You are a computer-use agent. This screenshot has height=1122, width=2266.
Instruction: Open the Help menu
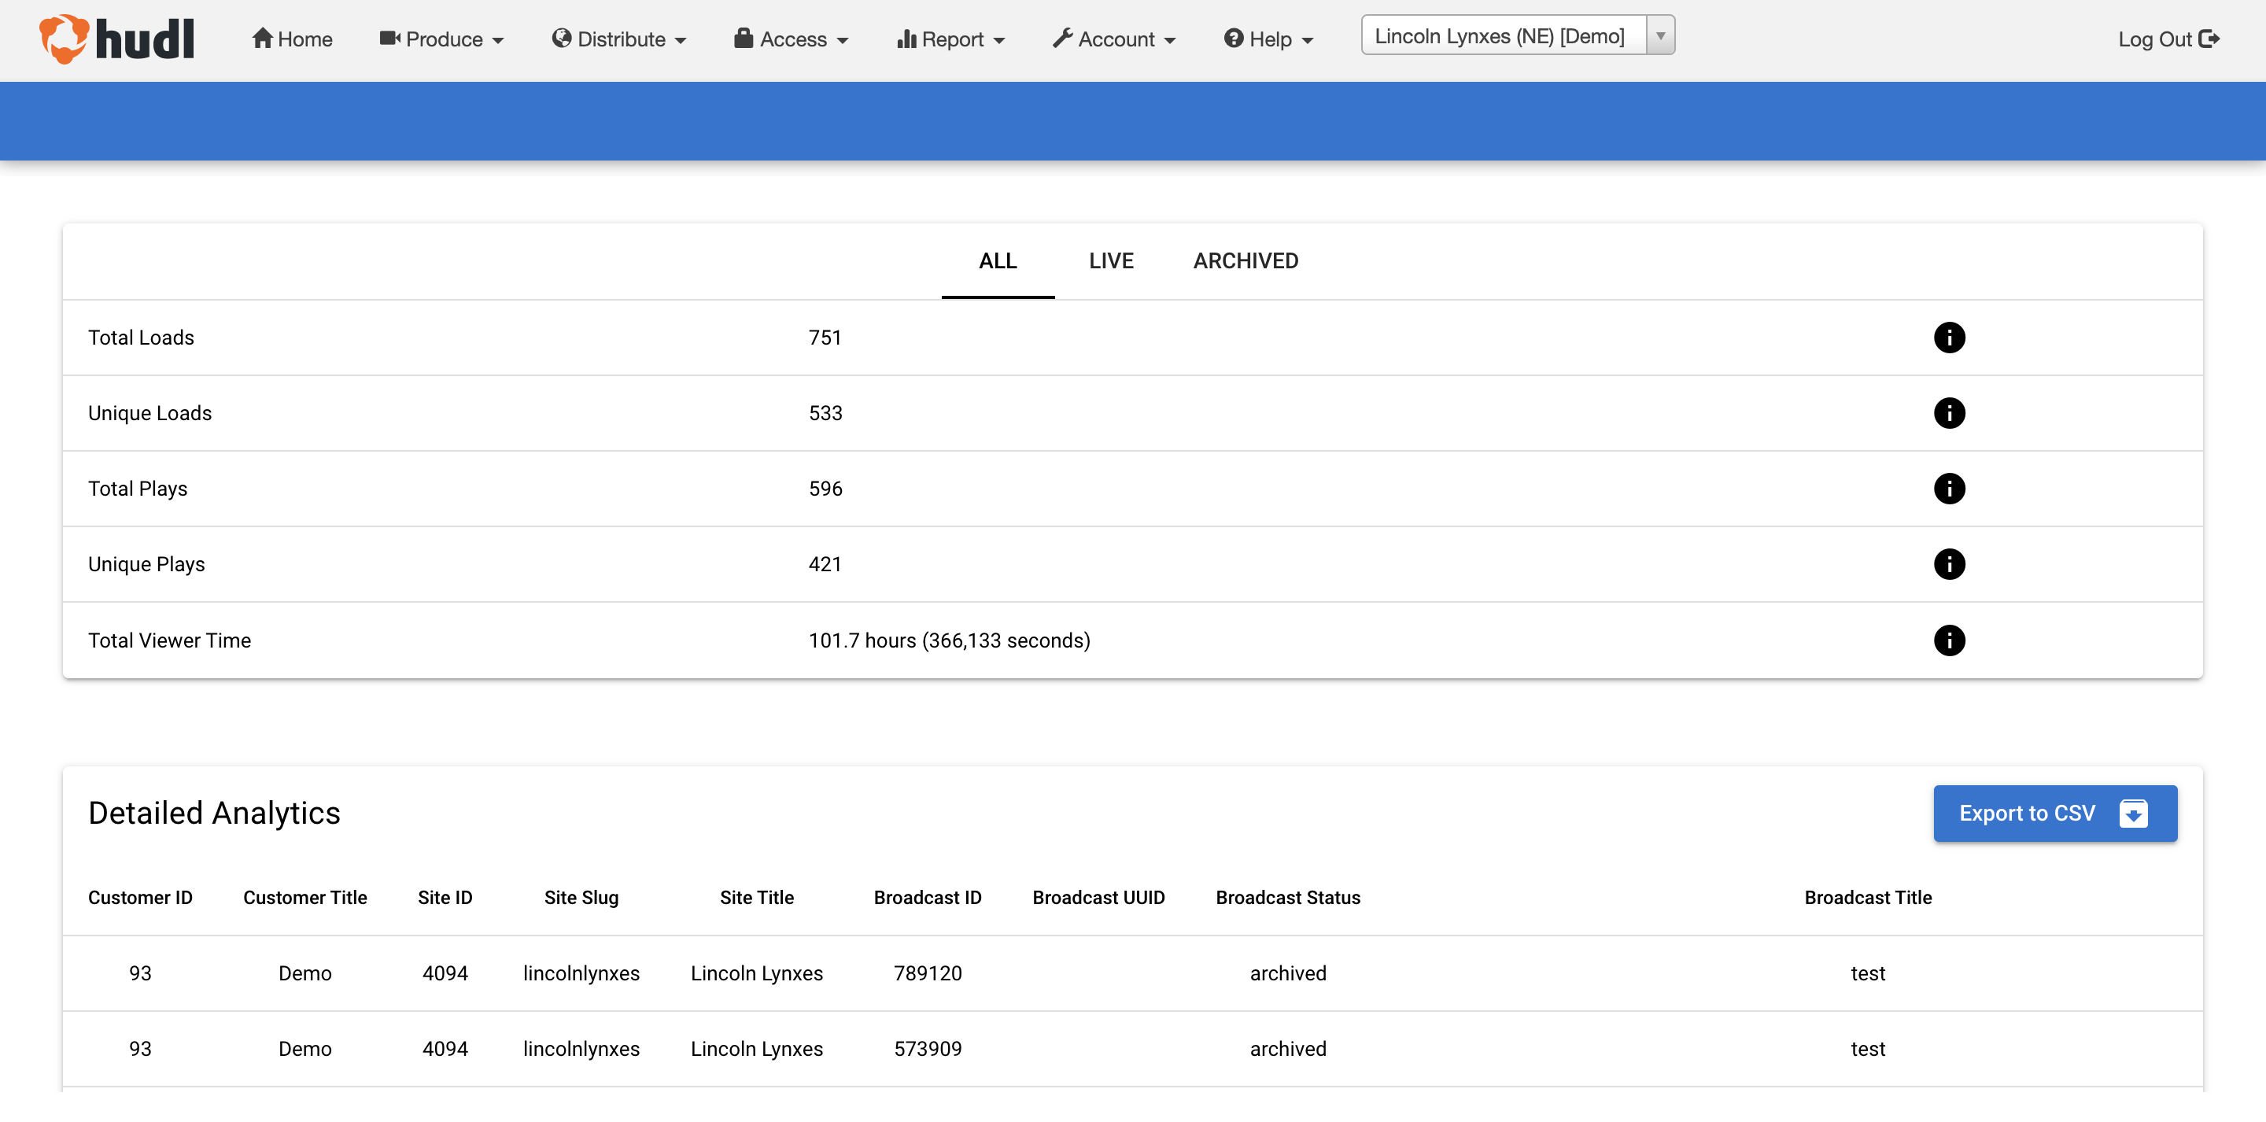pyautogui.click(x=1268, y=39)
